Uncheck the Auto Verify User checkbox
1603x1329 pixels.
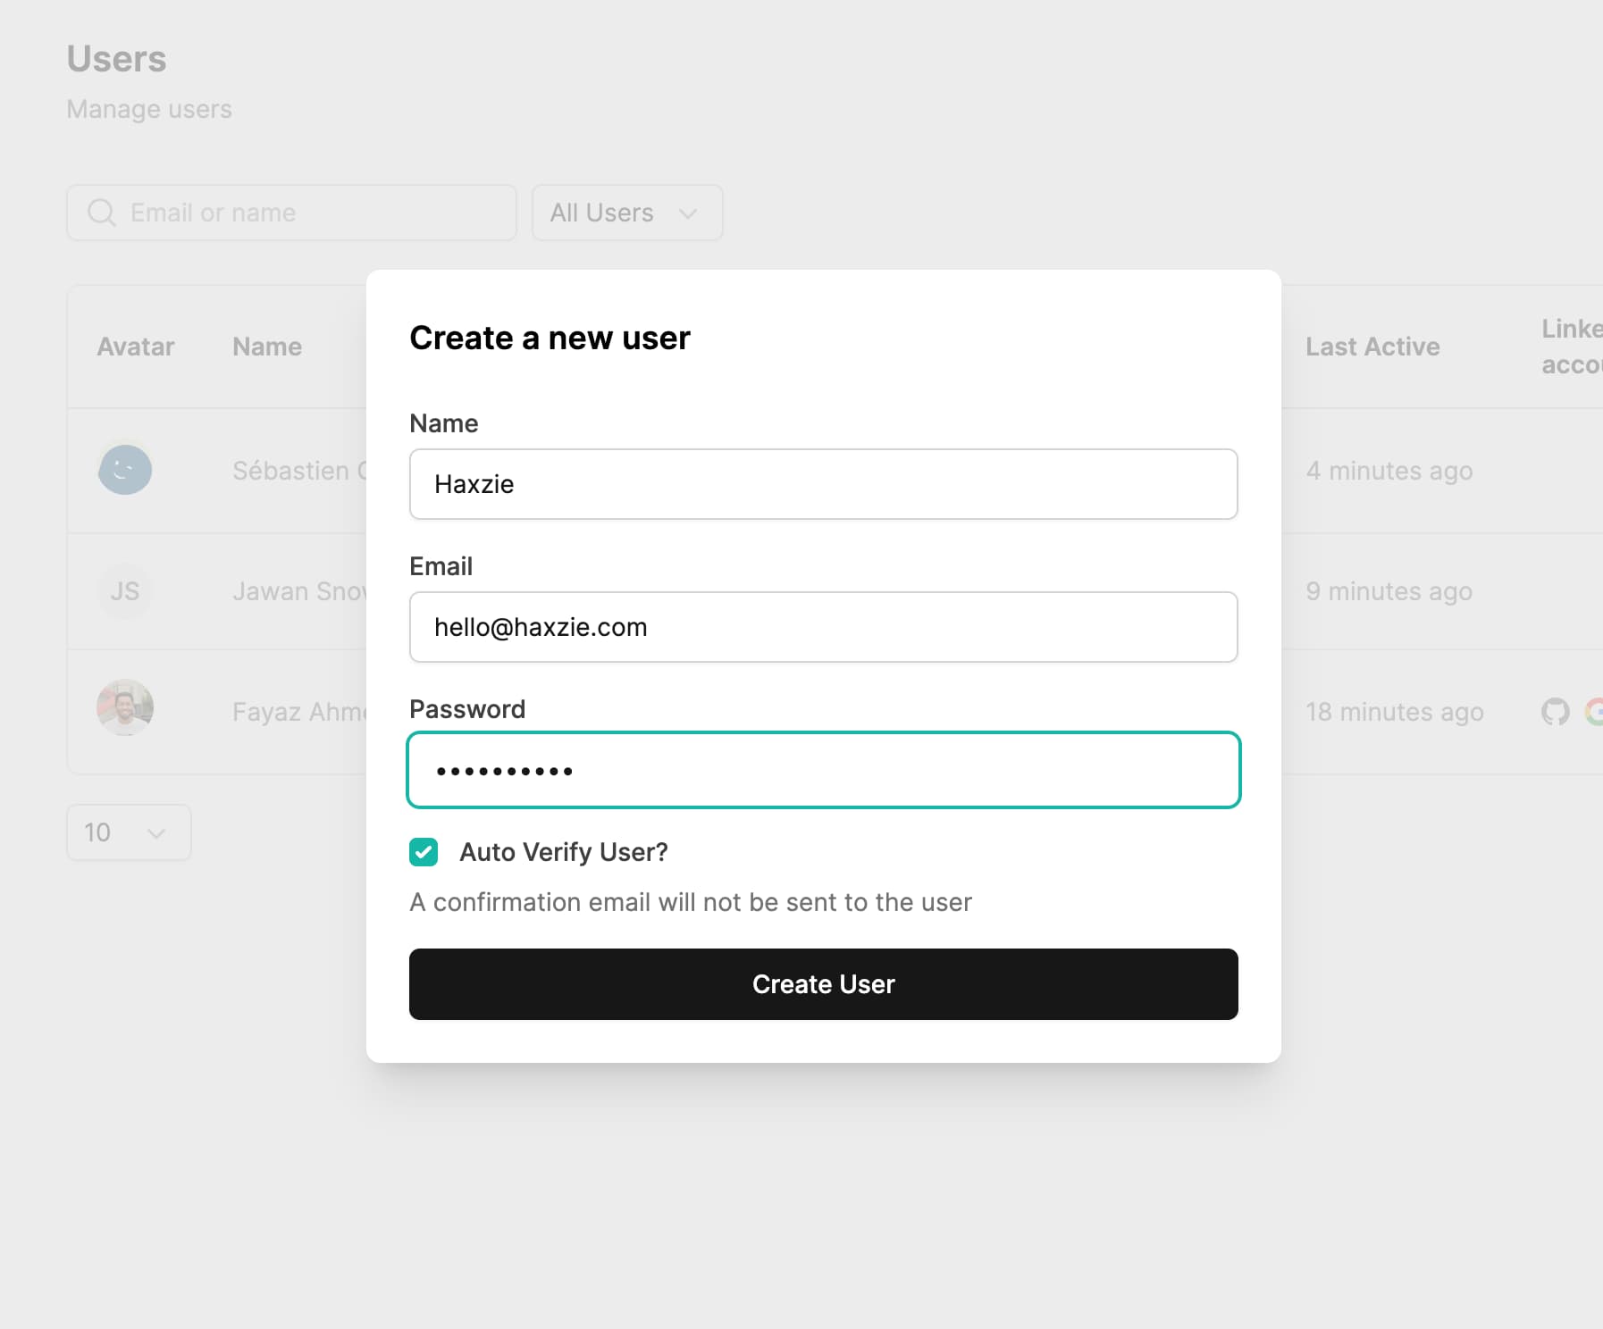click(x=424, y=852)
